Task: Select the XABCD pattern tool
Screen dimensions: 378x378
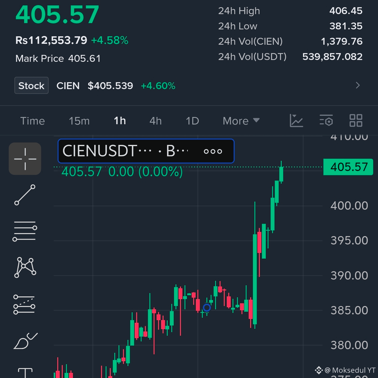Action: (25, 267)
